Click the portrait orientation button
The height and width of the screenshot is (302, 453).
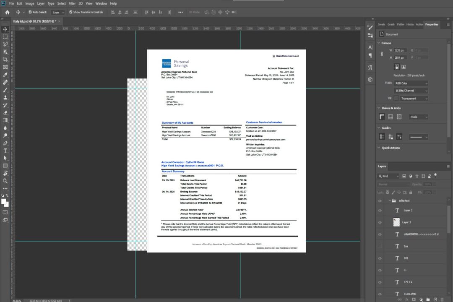(397, 67)
